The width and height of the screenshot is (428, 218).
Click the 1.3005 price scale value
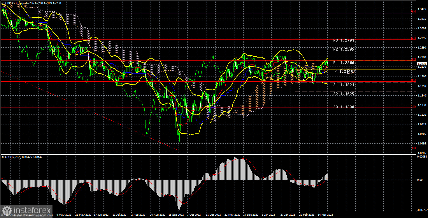pyautogui.click(x=422, y=28)
